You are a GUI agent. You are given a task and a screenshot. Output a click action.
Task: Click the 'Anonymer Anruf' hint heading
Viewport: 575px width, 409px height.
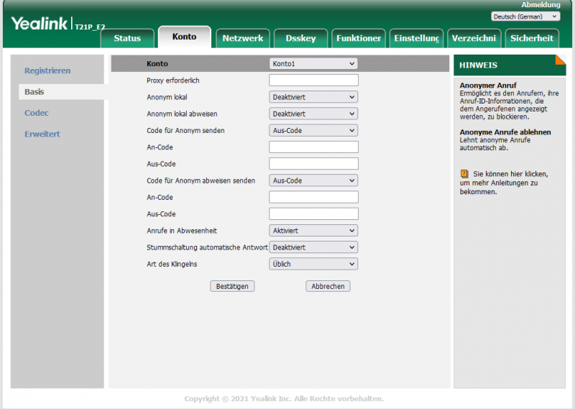coord(488,85)
